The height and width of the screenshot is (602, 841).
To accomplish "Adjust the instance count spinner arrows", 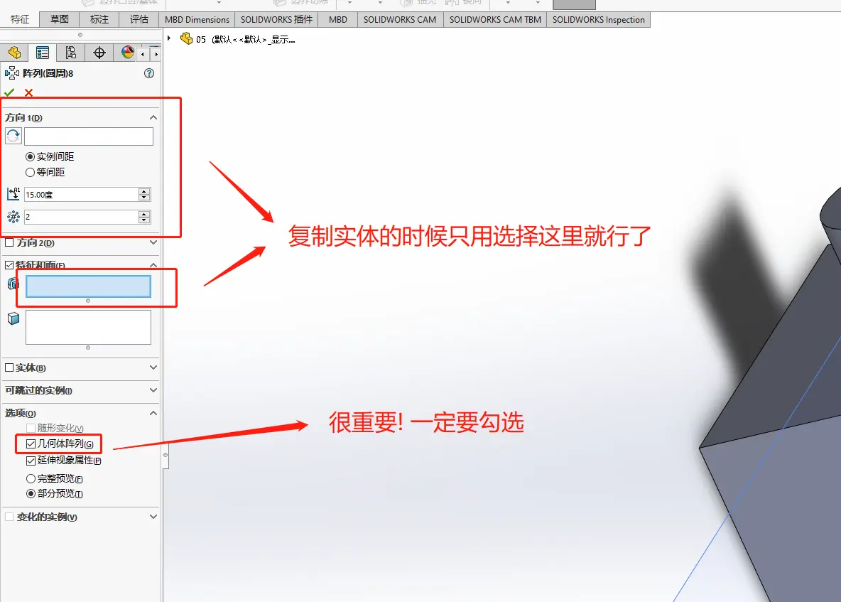I will point(144,217).
